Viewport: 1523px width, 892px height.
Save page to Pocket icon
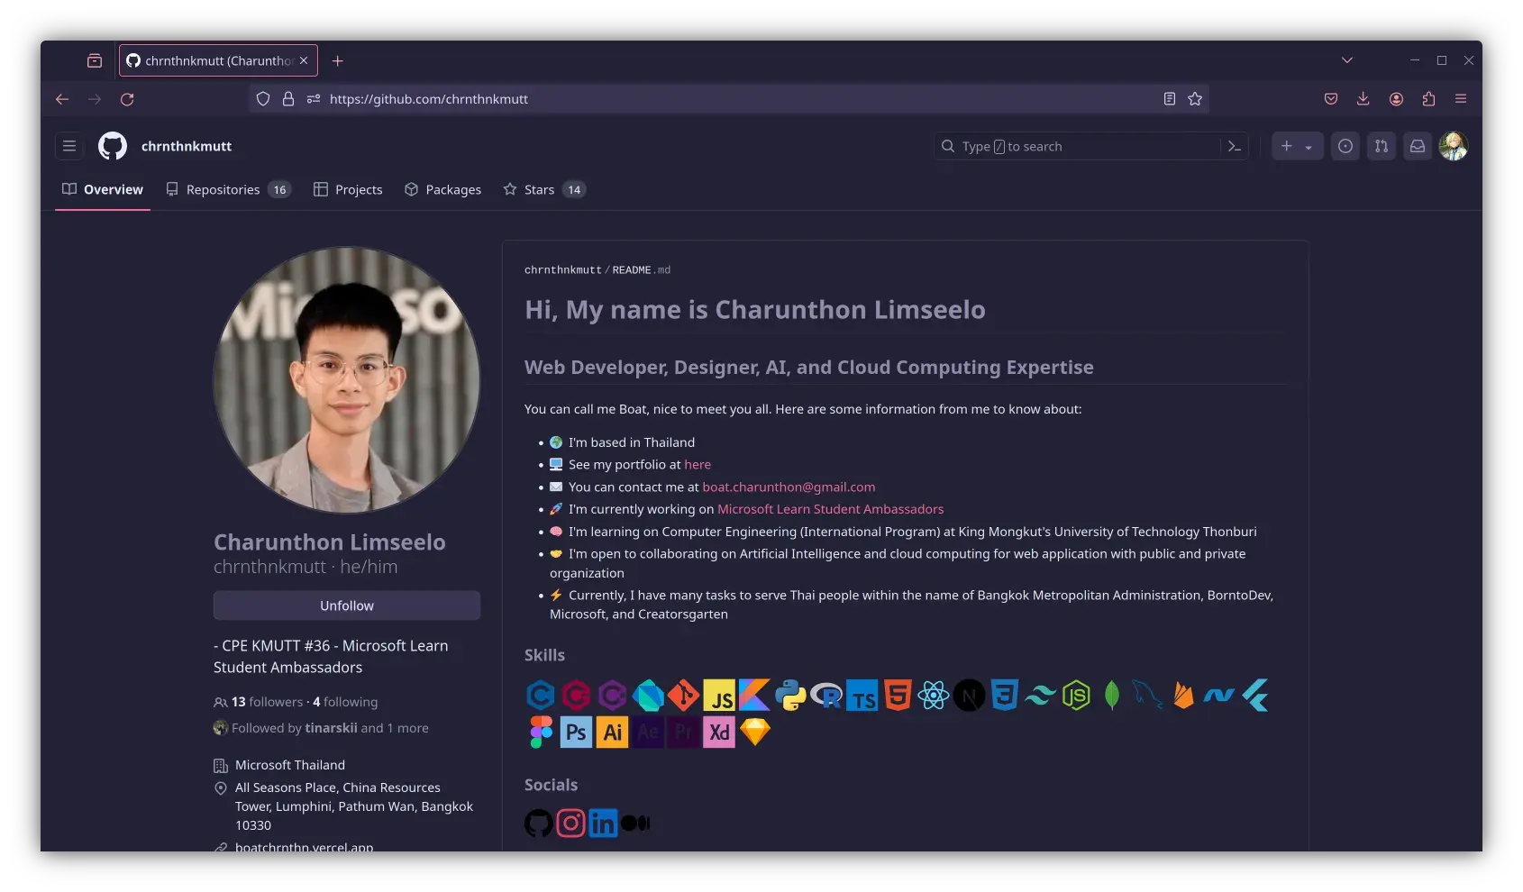1331,99
